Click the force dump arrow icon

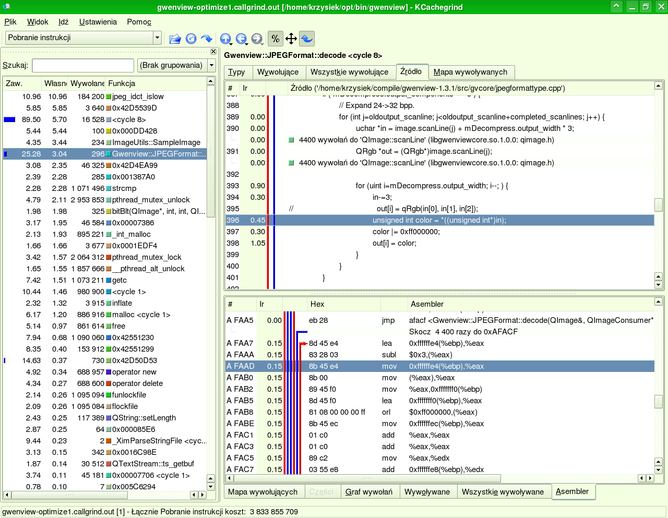click(x=207, y=39)
